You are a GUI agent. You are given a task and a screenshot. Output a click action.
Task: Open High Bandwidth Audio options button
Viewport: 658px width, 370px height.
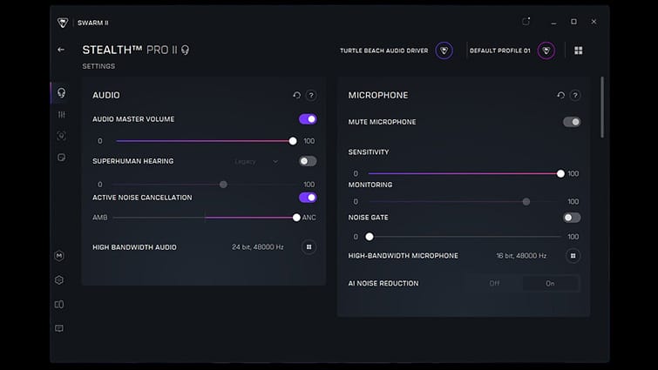pos(309,247)
